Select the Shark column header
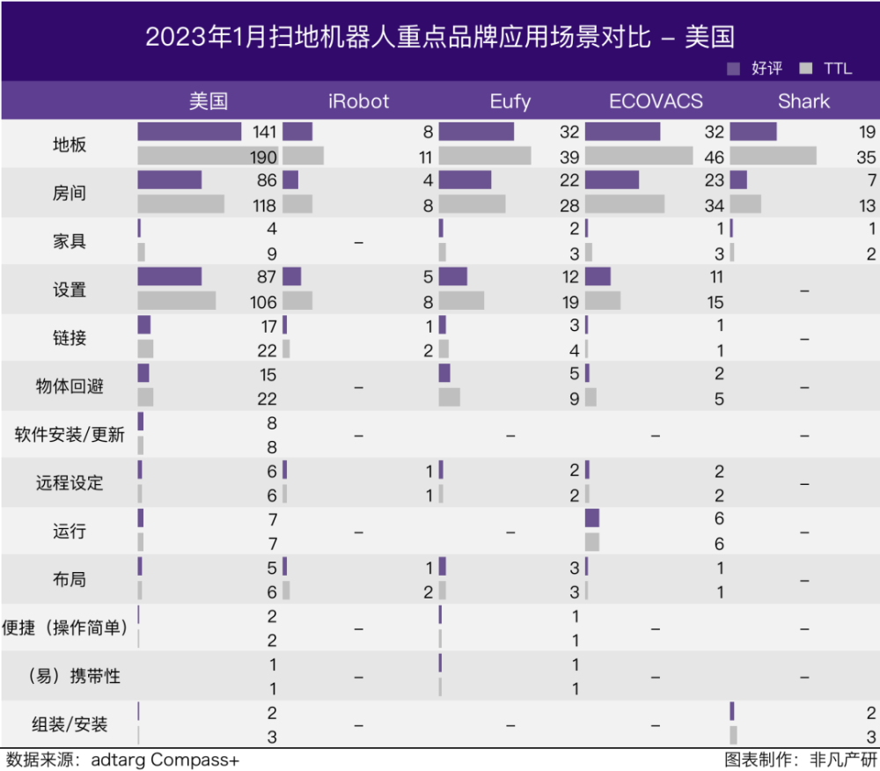 click(803, 101)
